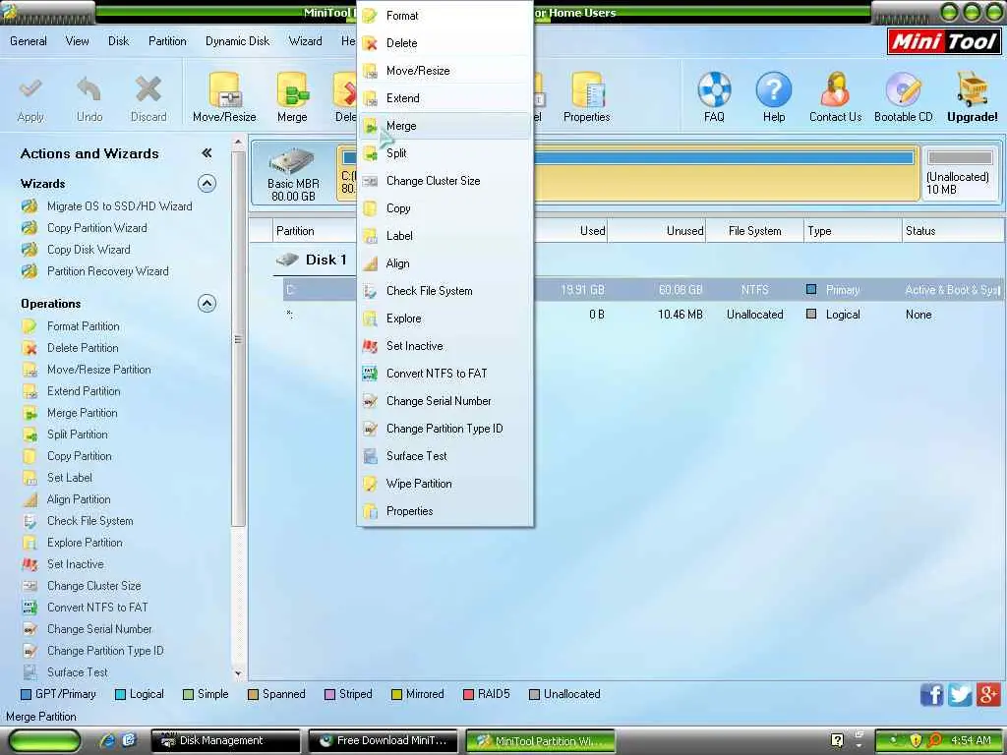Select the Unallocated 10 MB disk block
The width and height of the screenshot is (1007, 755).
point(960,173)
